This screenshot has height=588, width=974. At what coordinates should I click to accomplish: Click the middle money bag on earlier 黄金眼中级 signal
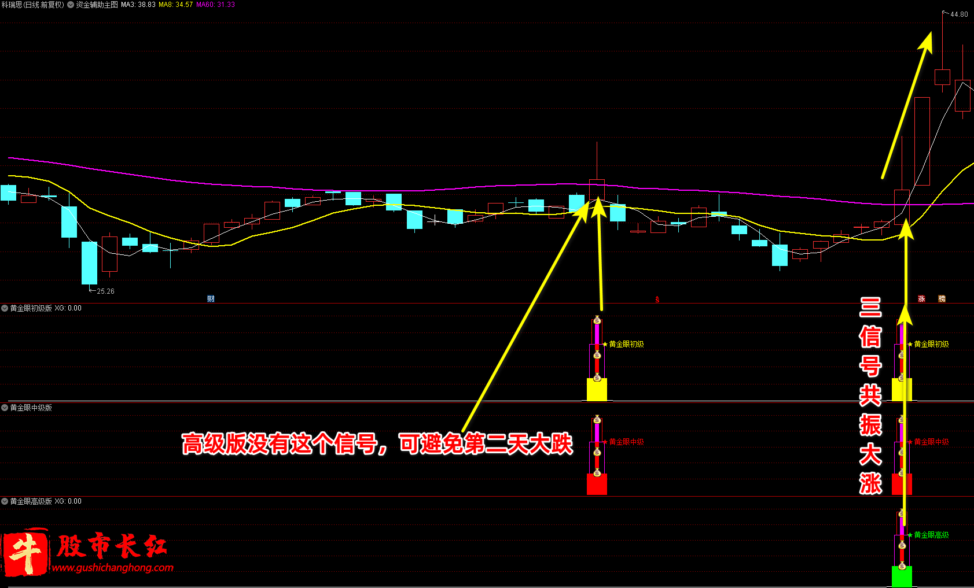coord(597,452)
